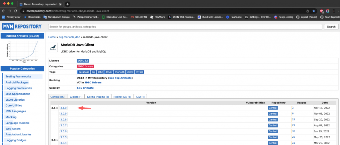Open version 3.0.9 link

pos(63,114)
